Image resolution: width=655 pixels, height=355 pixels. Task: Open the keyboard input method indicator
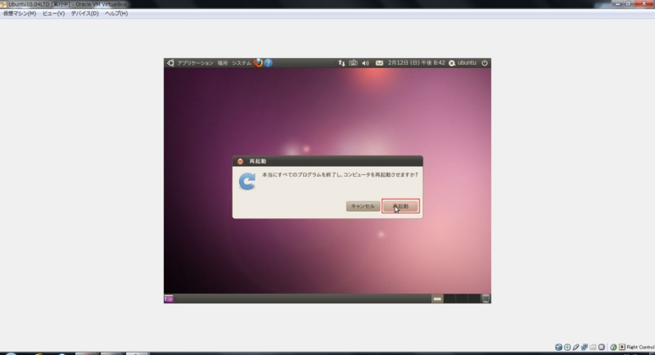pyautogui.click(x=354, y=63)
